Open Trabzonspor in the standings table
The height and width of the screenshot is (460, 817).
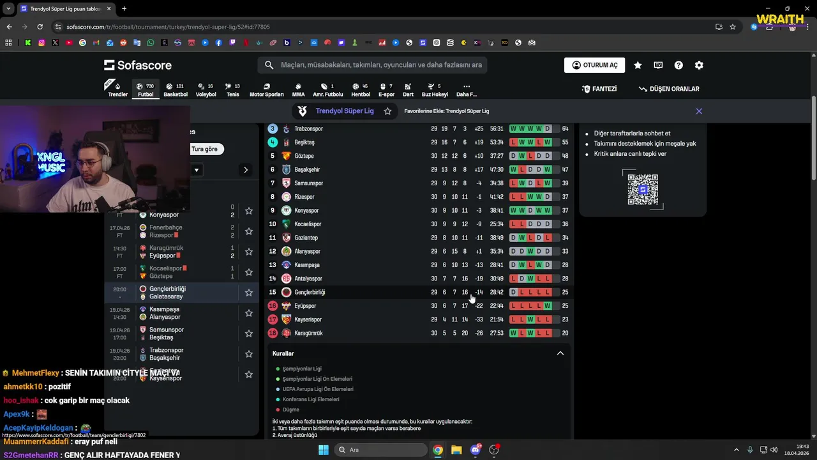[x=308, y=129]
